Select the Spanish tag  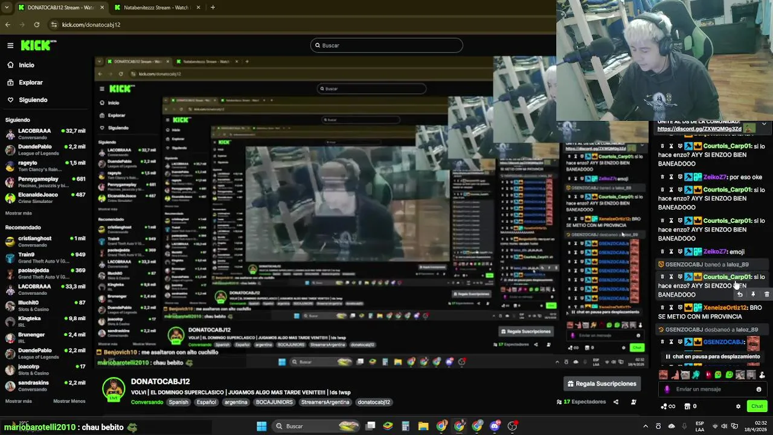coord(178,402)
